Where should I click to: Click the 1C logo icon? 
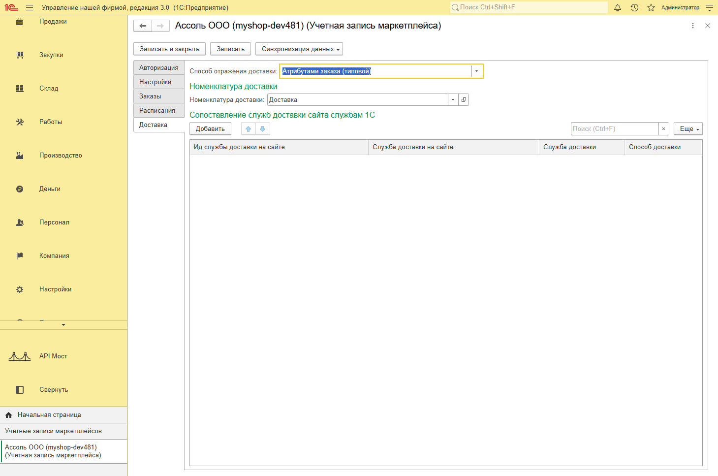coord(11,8)
